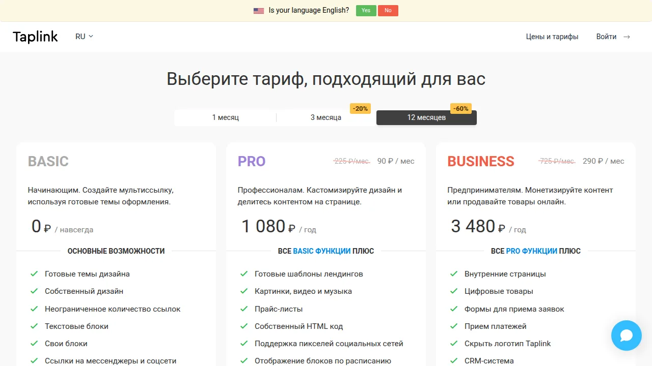Click the 90 ₽ / мес price
The height and width of the screenshot is (366, 652).
pos(396,161)
